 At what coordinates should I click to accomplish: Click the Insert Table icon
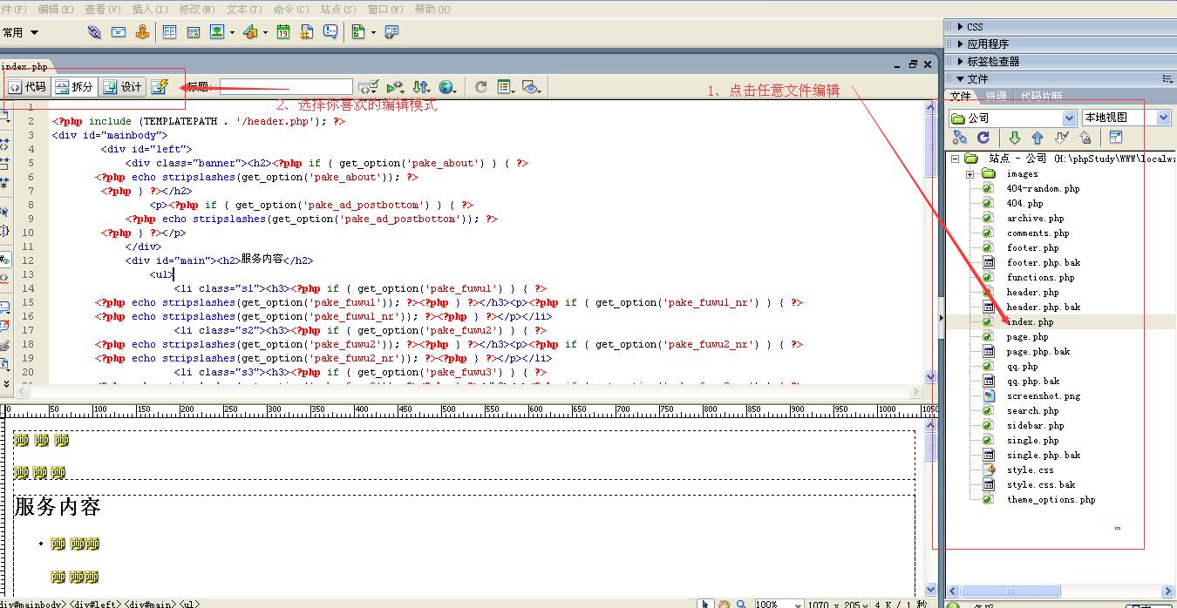coord(169,32)
